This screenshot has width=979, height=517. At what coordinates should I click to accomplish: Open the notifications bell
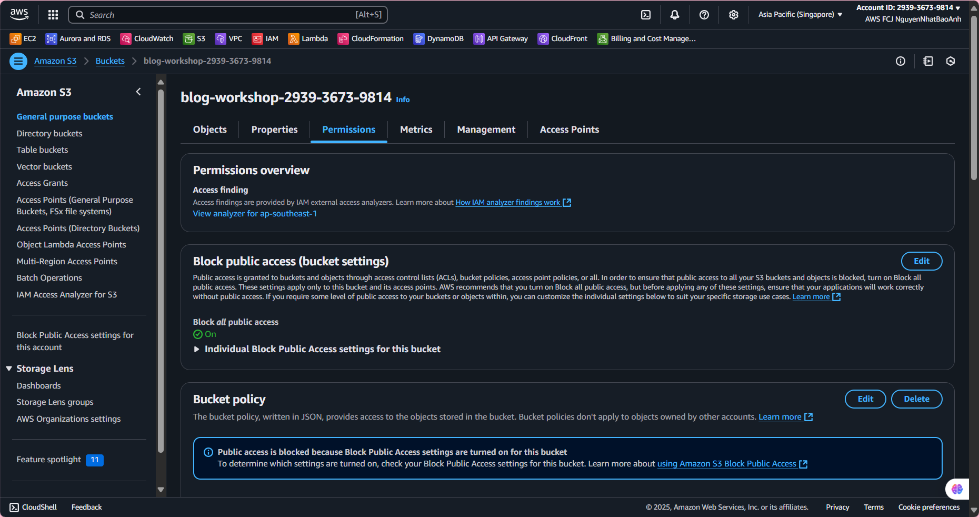(x=675, y=15)
